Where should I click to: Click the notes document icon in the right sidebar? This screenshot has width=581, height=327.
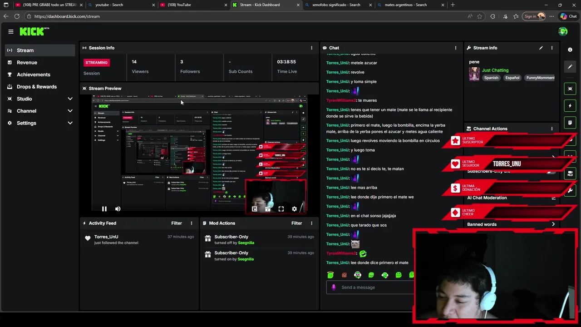[570, 123]
